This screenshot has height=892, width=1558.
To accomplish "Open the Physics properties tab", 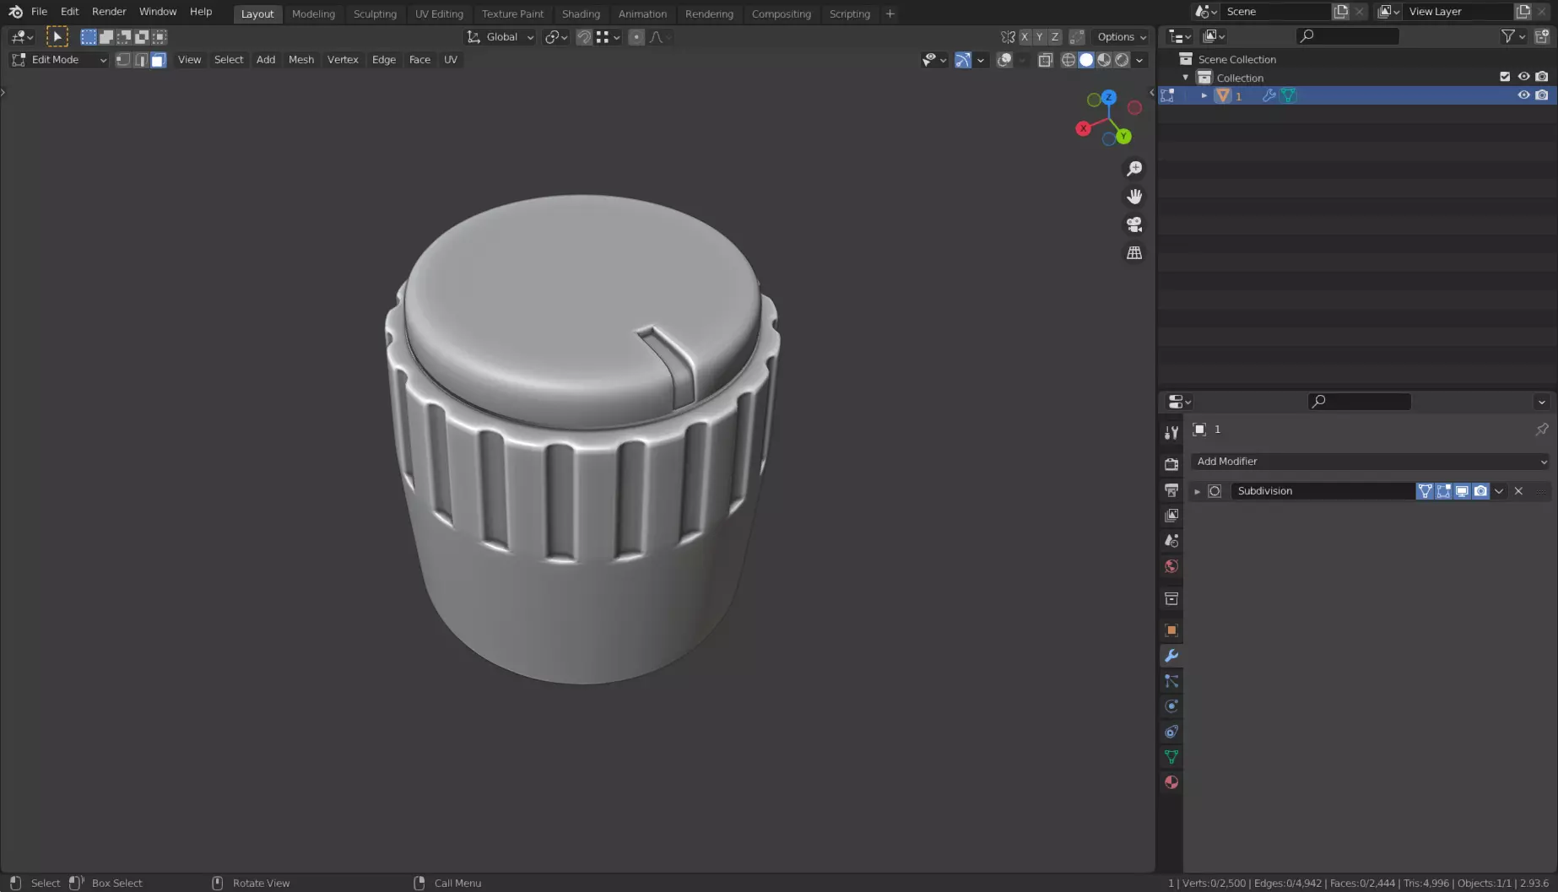I will [1171, 706].
